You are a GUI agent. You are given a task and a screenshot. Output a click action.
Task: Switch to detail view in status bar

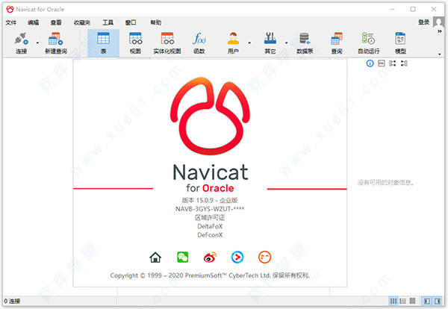coord(412,301)
